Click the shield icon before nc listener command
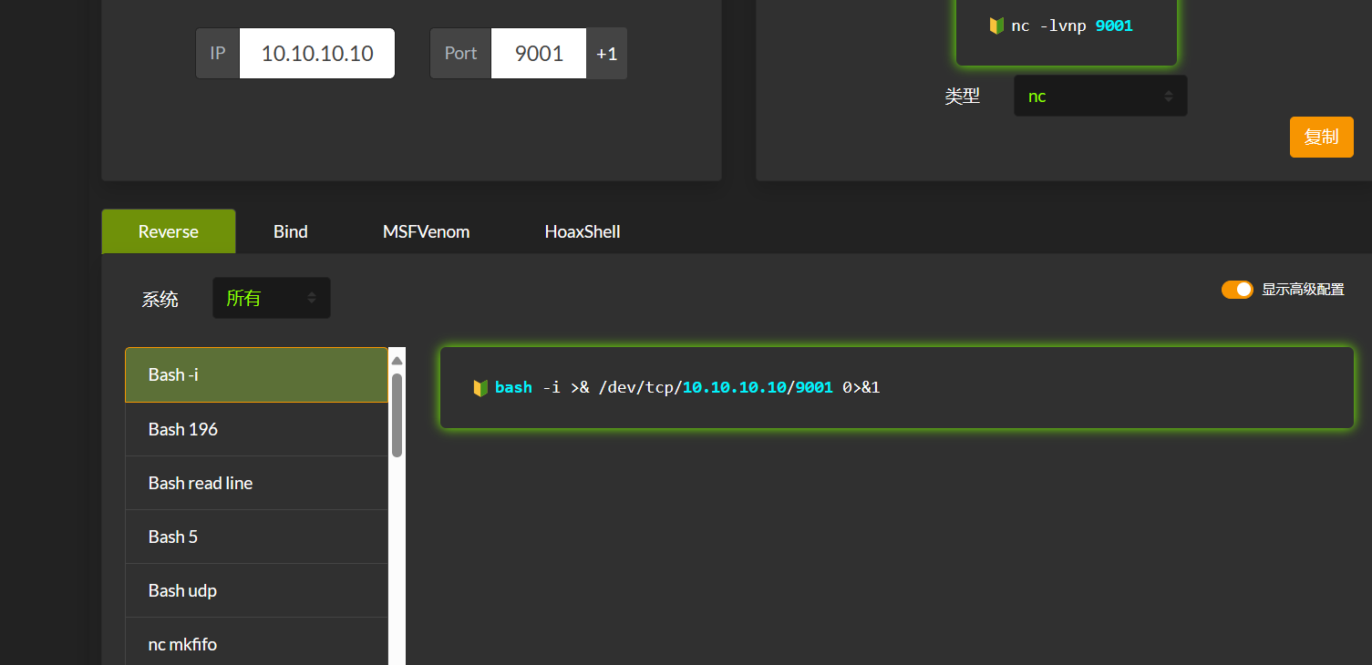 click(x=996, y=26)
